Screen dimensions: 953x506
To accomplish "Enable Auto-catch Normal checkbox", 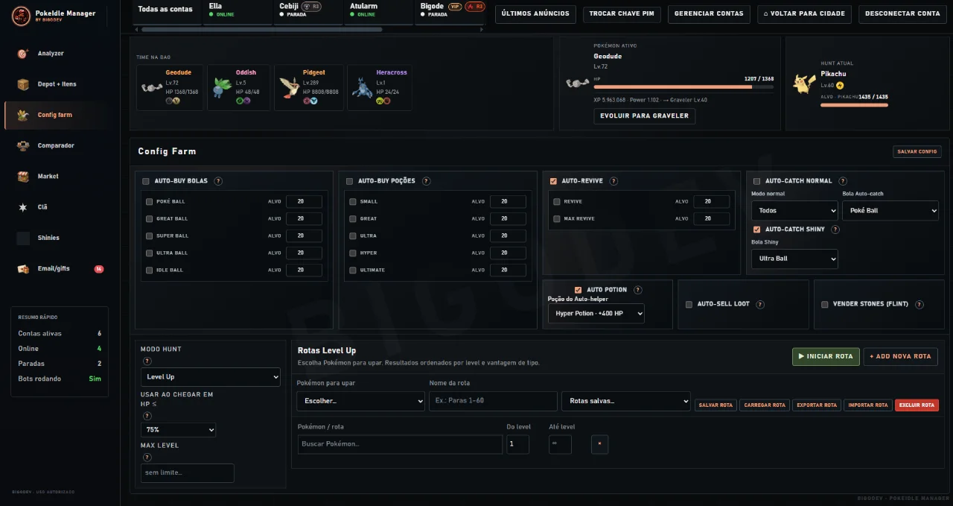I will pyautogui.click(x=757, y=181).
